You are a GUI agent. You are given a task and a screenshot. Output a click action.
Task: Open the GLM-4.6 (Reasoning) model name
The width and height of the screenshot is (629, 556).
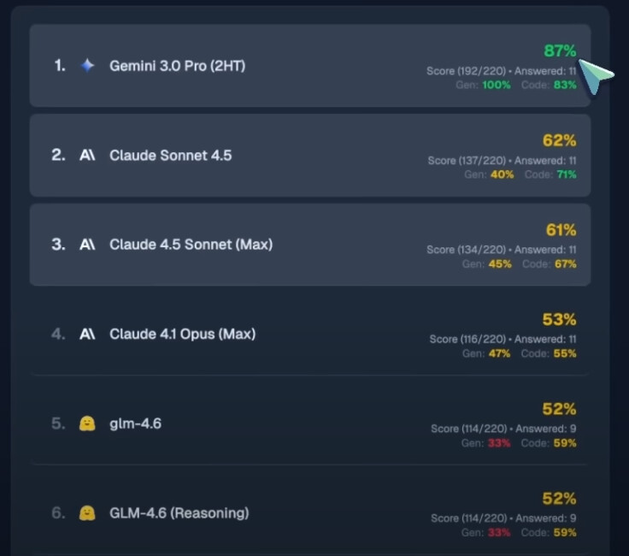pos(179,513)
